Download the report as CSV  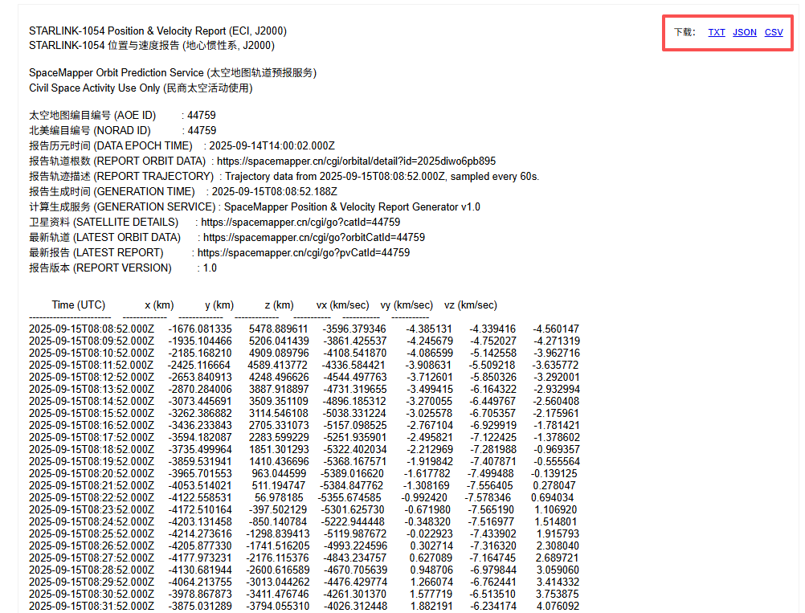pyautogui.click(x=774, y=32)
